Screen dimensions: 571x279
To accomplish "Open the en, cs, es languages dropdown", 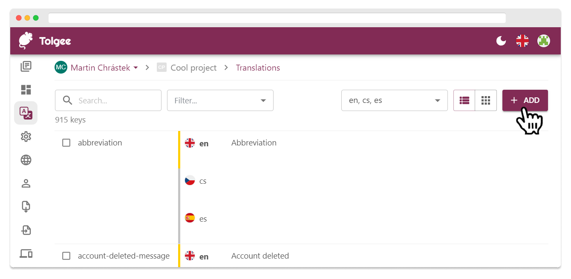I will (394, 101).
